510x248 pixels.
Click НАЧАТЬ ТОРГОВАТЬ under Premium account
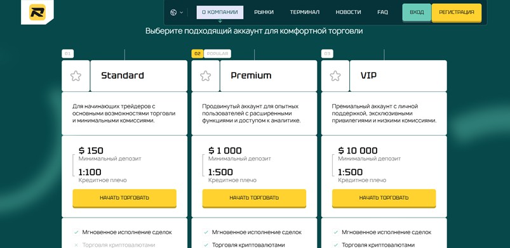click(x=254, y=198)
